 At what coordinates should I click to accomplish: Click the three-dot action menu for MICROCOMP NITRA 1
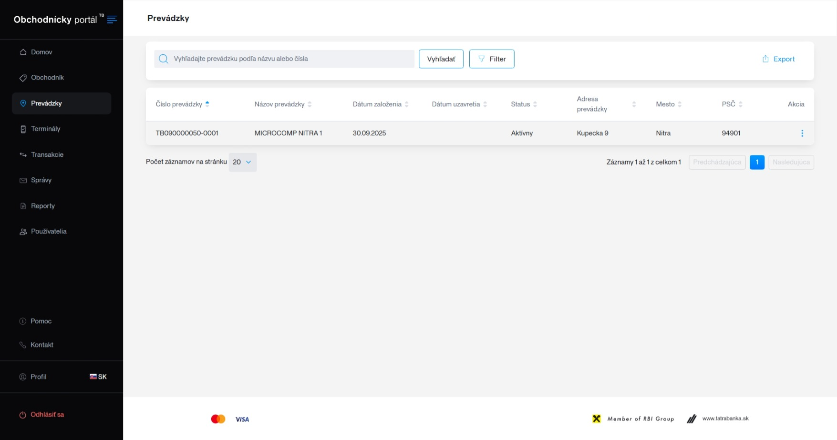point(802,133)
